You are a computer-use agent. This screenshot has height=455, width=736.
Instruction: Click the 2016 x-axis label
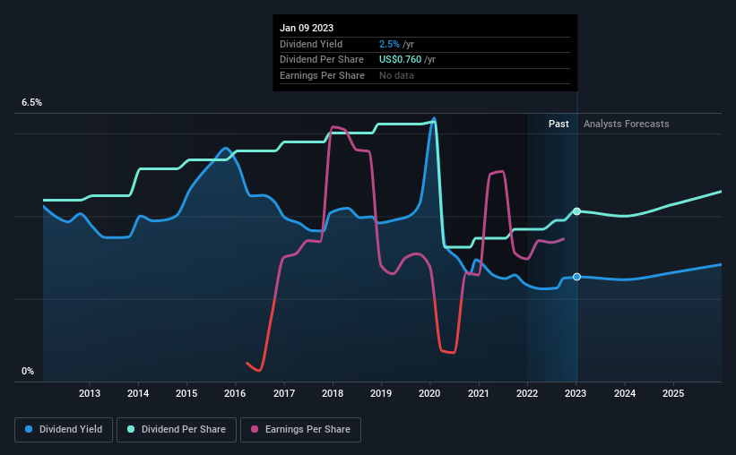[235, 393]
